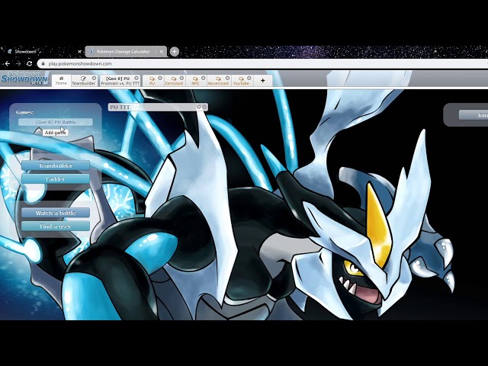Click Find a user
The width and height of the screenshot is (488, 366).
click(x=56, y=226)
